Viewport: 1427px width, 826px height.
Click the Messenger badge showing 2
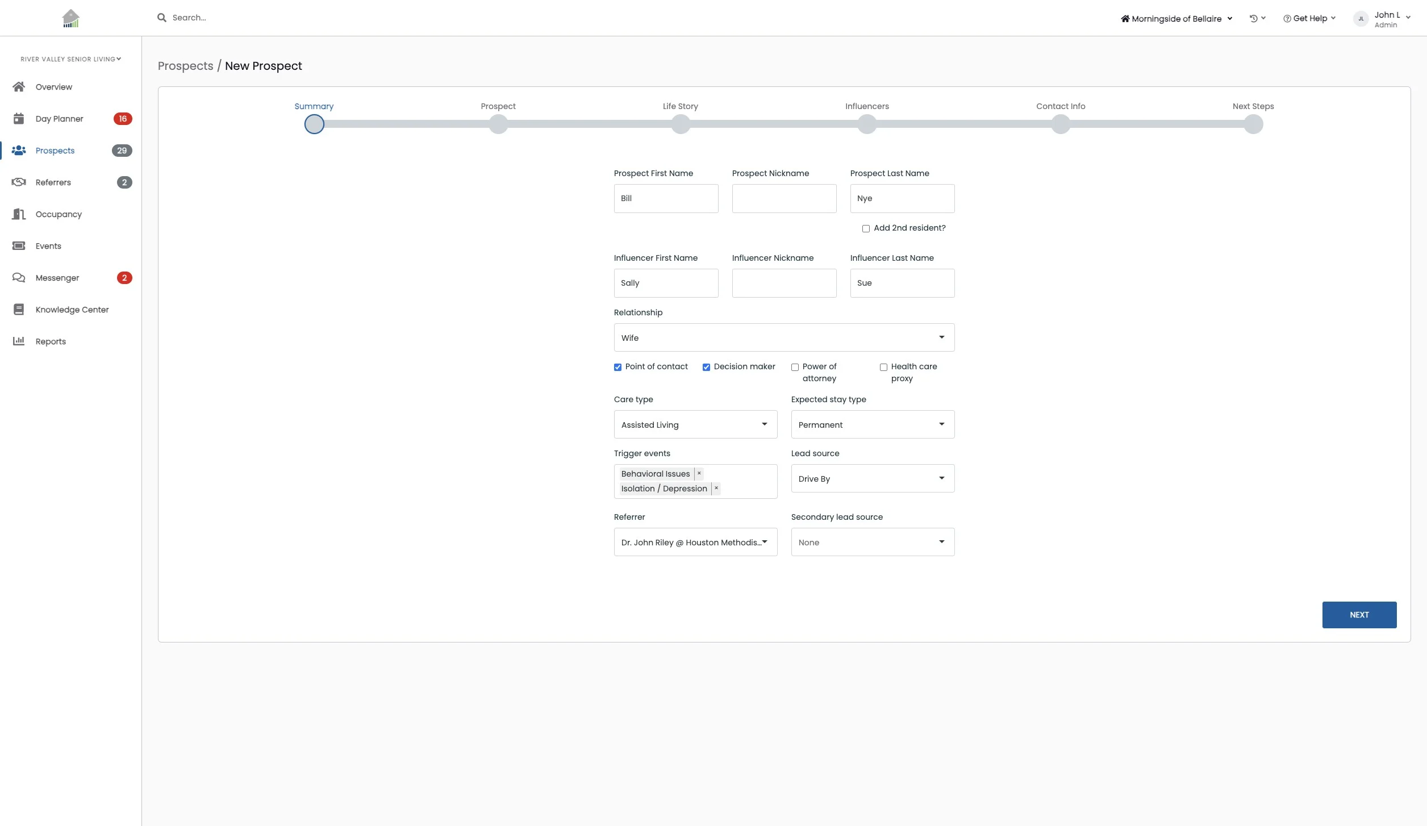tap(124, 278)
